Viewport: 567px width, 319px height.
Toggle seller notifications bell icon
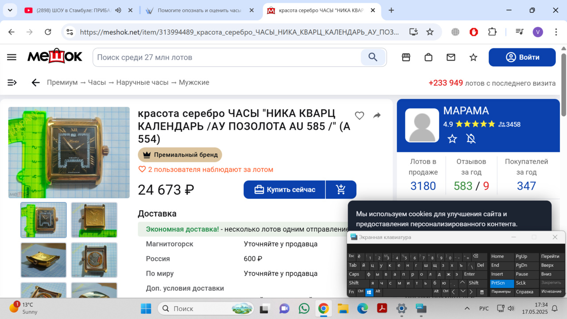coord(471,139)
